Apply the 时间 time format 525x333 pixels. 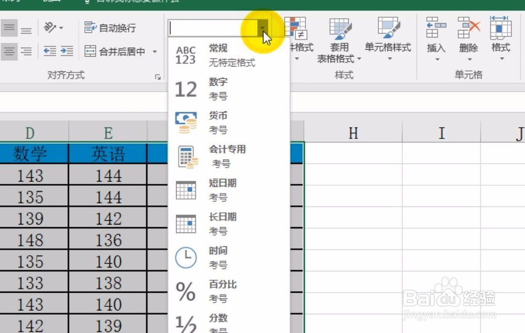coord(229,258)
